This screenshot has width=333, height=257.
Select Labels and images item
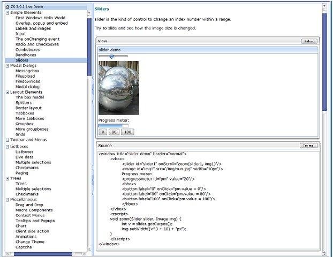pos(33,28)
